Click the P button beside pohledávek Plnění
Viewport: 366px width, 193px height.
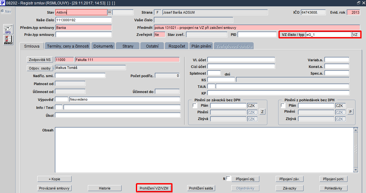click(x=350, y=112)
